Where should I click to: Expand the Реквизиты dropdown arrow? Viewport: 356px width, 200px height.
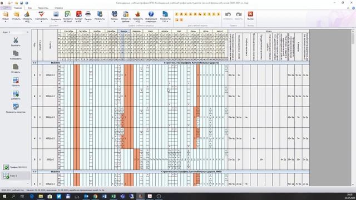(x=100, y=22)
